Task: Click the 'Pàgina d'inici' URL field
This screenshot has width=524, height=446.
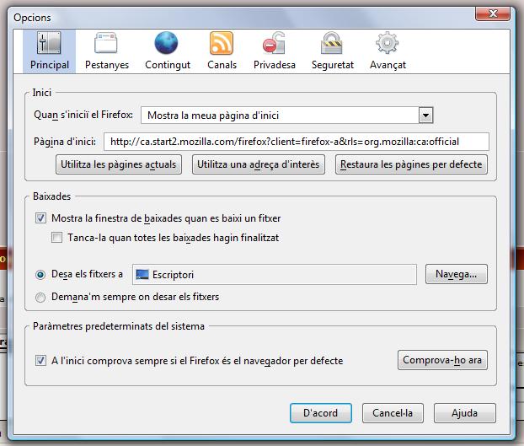Action: tap(296, 141)
